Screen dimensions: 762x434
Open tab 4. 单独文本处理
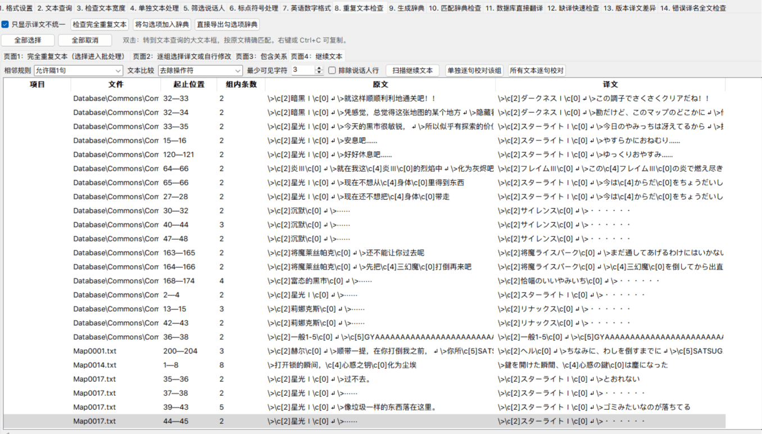[x=154, y=8]
